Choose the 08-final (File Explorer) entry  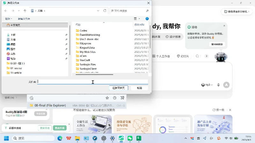click(x=76, y=106)
